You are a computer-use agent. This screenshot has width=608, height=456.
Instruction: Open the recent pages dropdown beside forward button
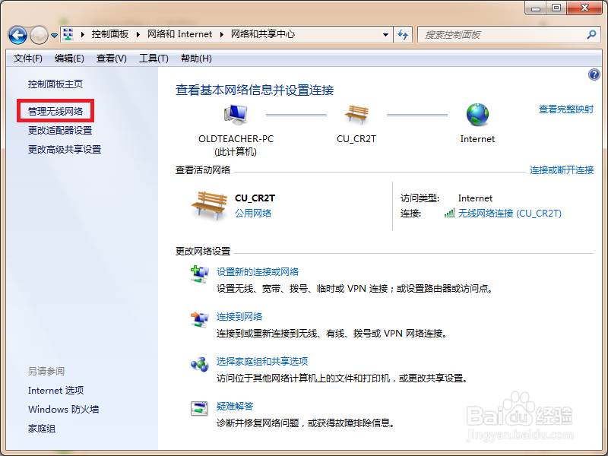(x=53, y=35)
